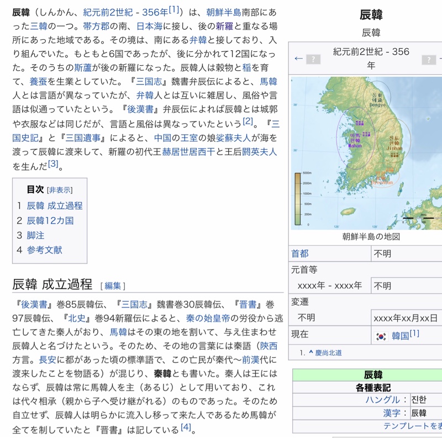Open the 弁韓 link after 南にある
This screenshot has height=438, width=442.
pos(198,40)
